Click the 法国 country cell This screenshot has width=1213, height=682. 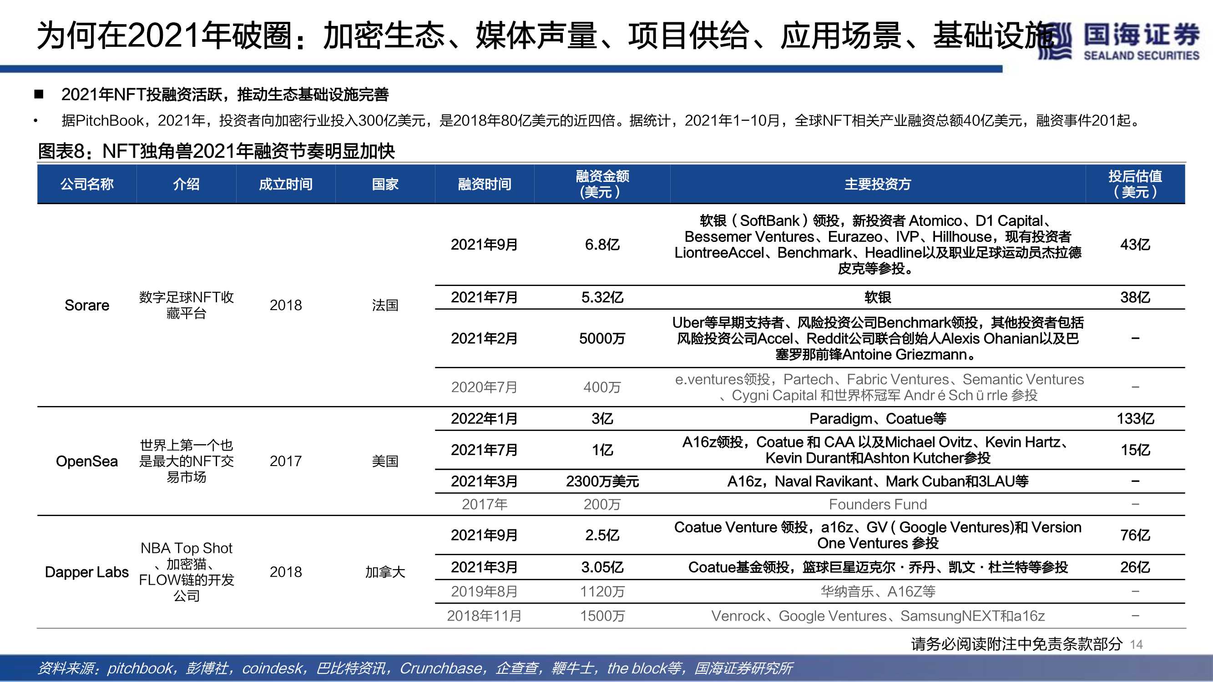click(x=385, y=306)
